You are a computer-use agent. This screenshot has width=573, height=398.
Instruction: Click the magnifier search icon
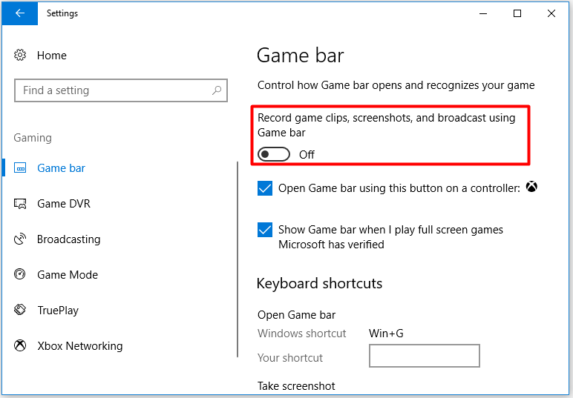pyautogui.click(x=217, y=90)
